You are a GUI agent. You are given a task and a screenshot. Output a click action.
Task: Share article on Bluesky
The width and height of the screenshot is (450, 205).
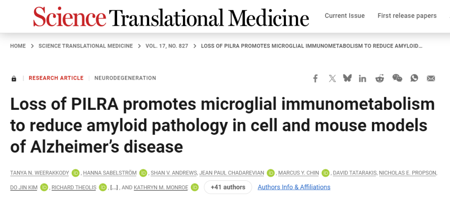347,78
